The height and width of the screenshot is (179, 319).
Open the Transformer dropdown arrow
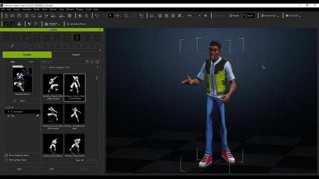[x=278, y=16]
